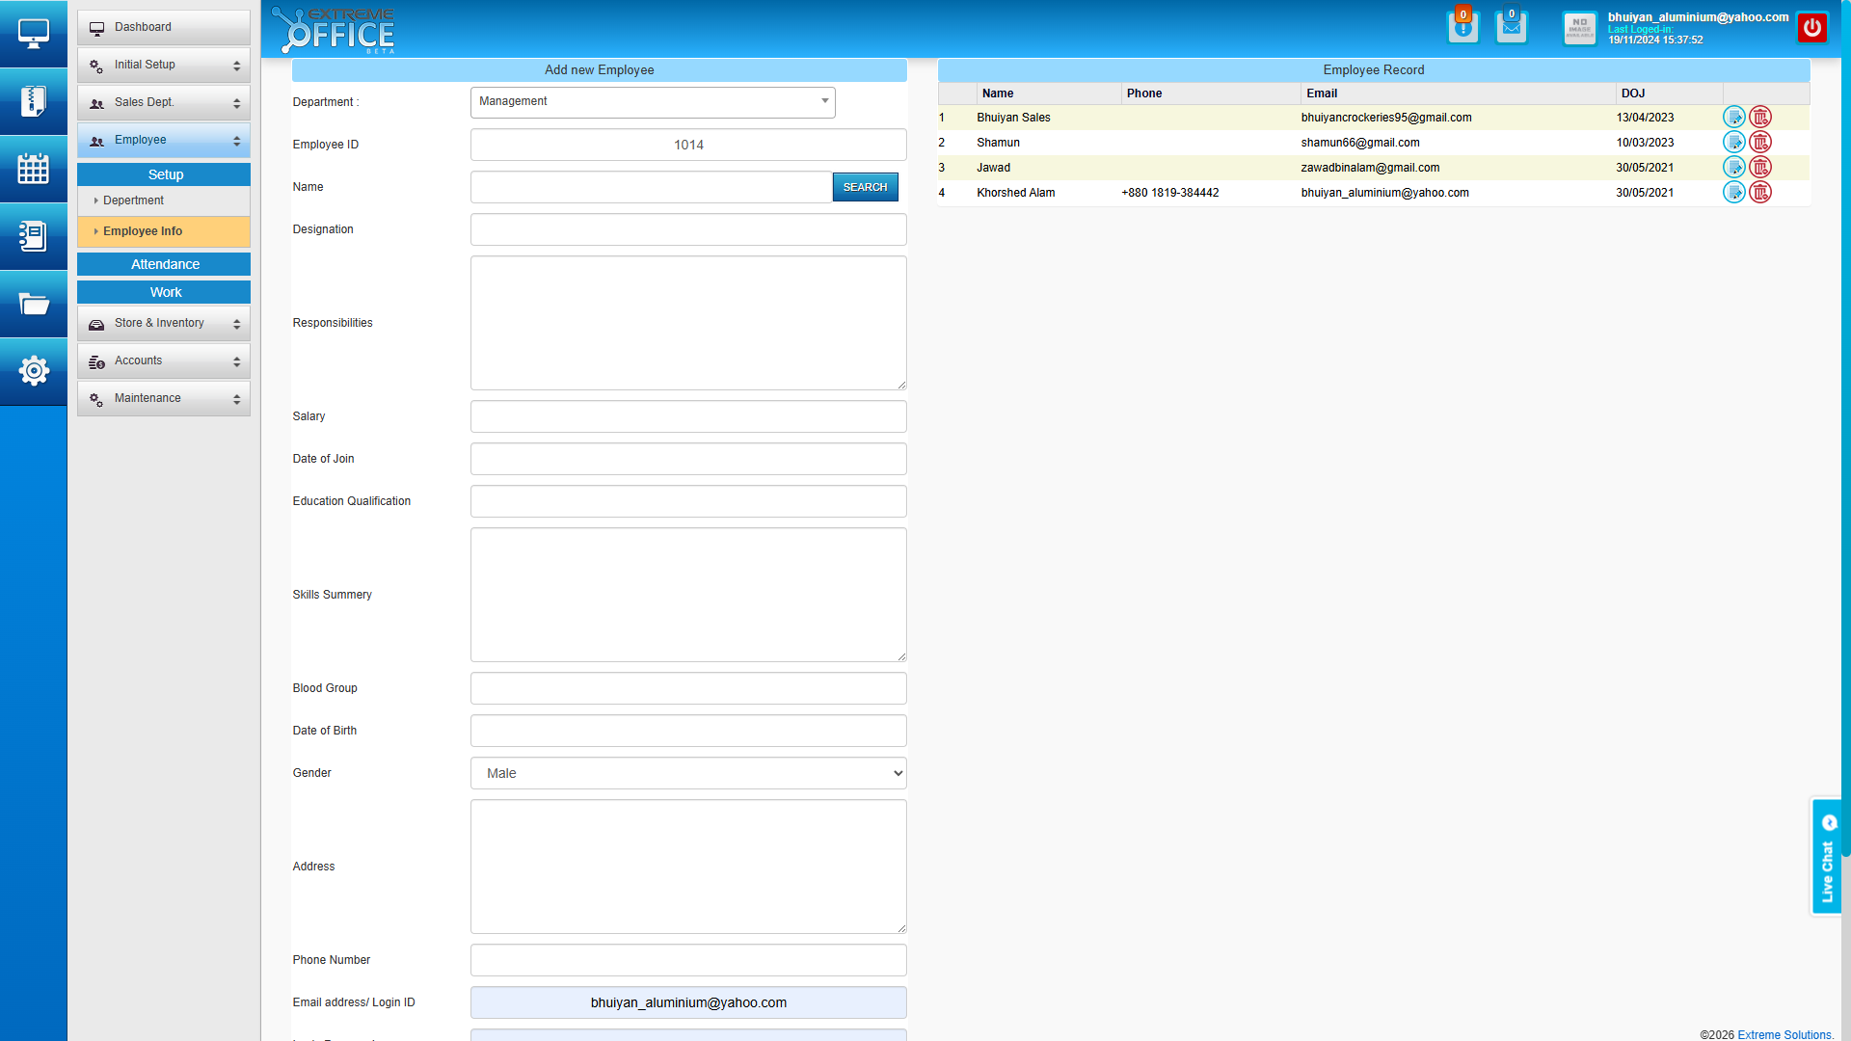The width and height of the screenshot is (1851, 1041).
Task: Click the gear icon in left sidebar
Action: coord(33,371)
